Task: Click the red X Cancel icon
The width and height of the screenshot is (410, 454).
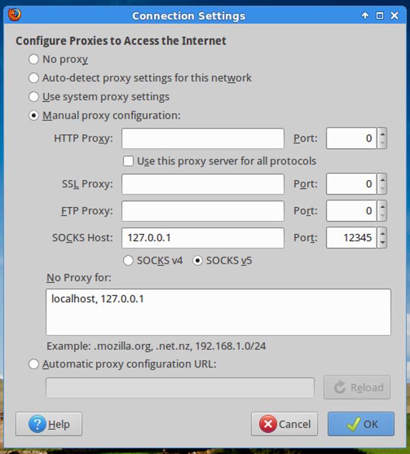Action: (268, 424)
